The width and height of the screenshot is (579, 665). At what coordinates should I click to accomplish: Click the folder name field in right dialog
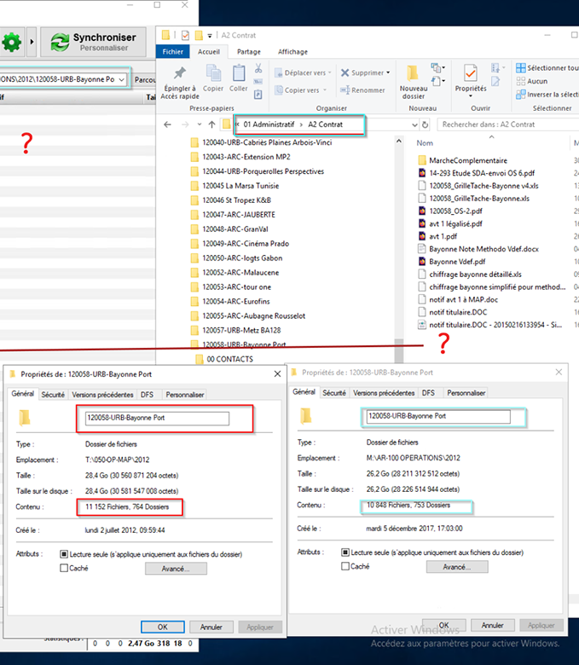pos(438,416)
